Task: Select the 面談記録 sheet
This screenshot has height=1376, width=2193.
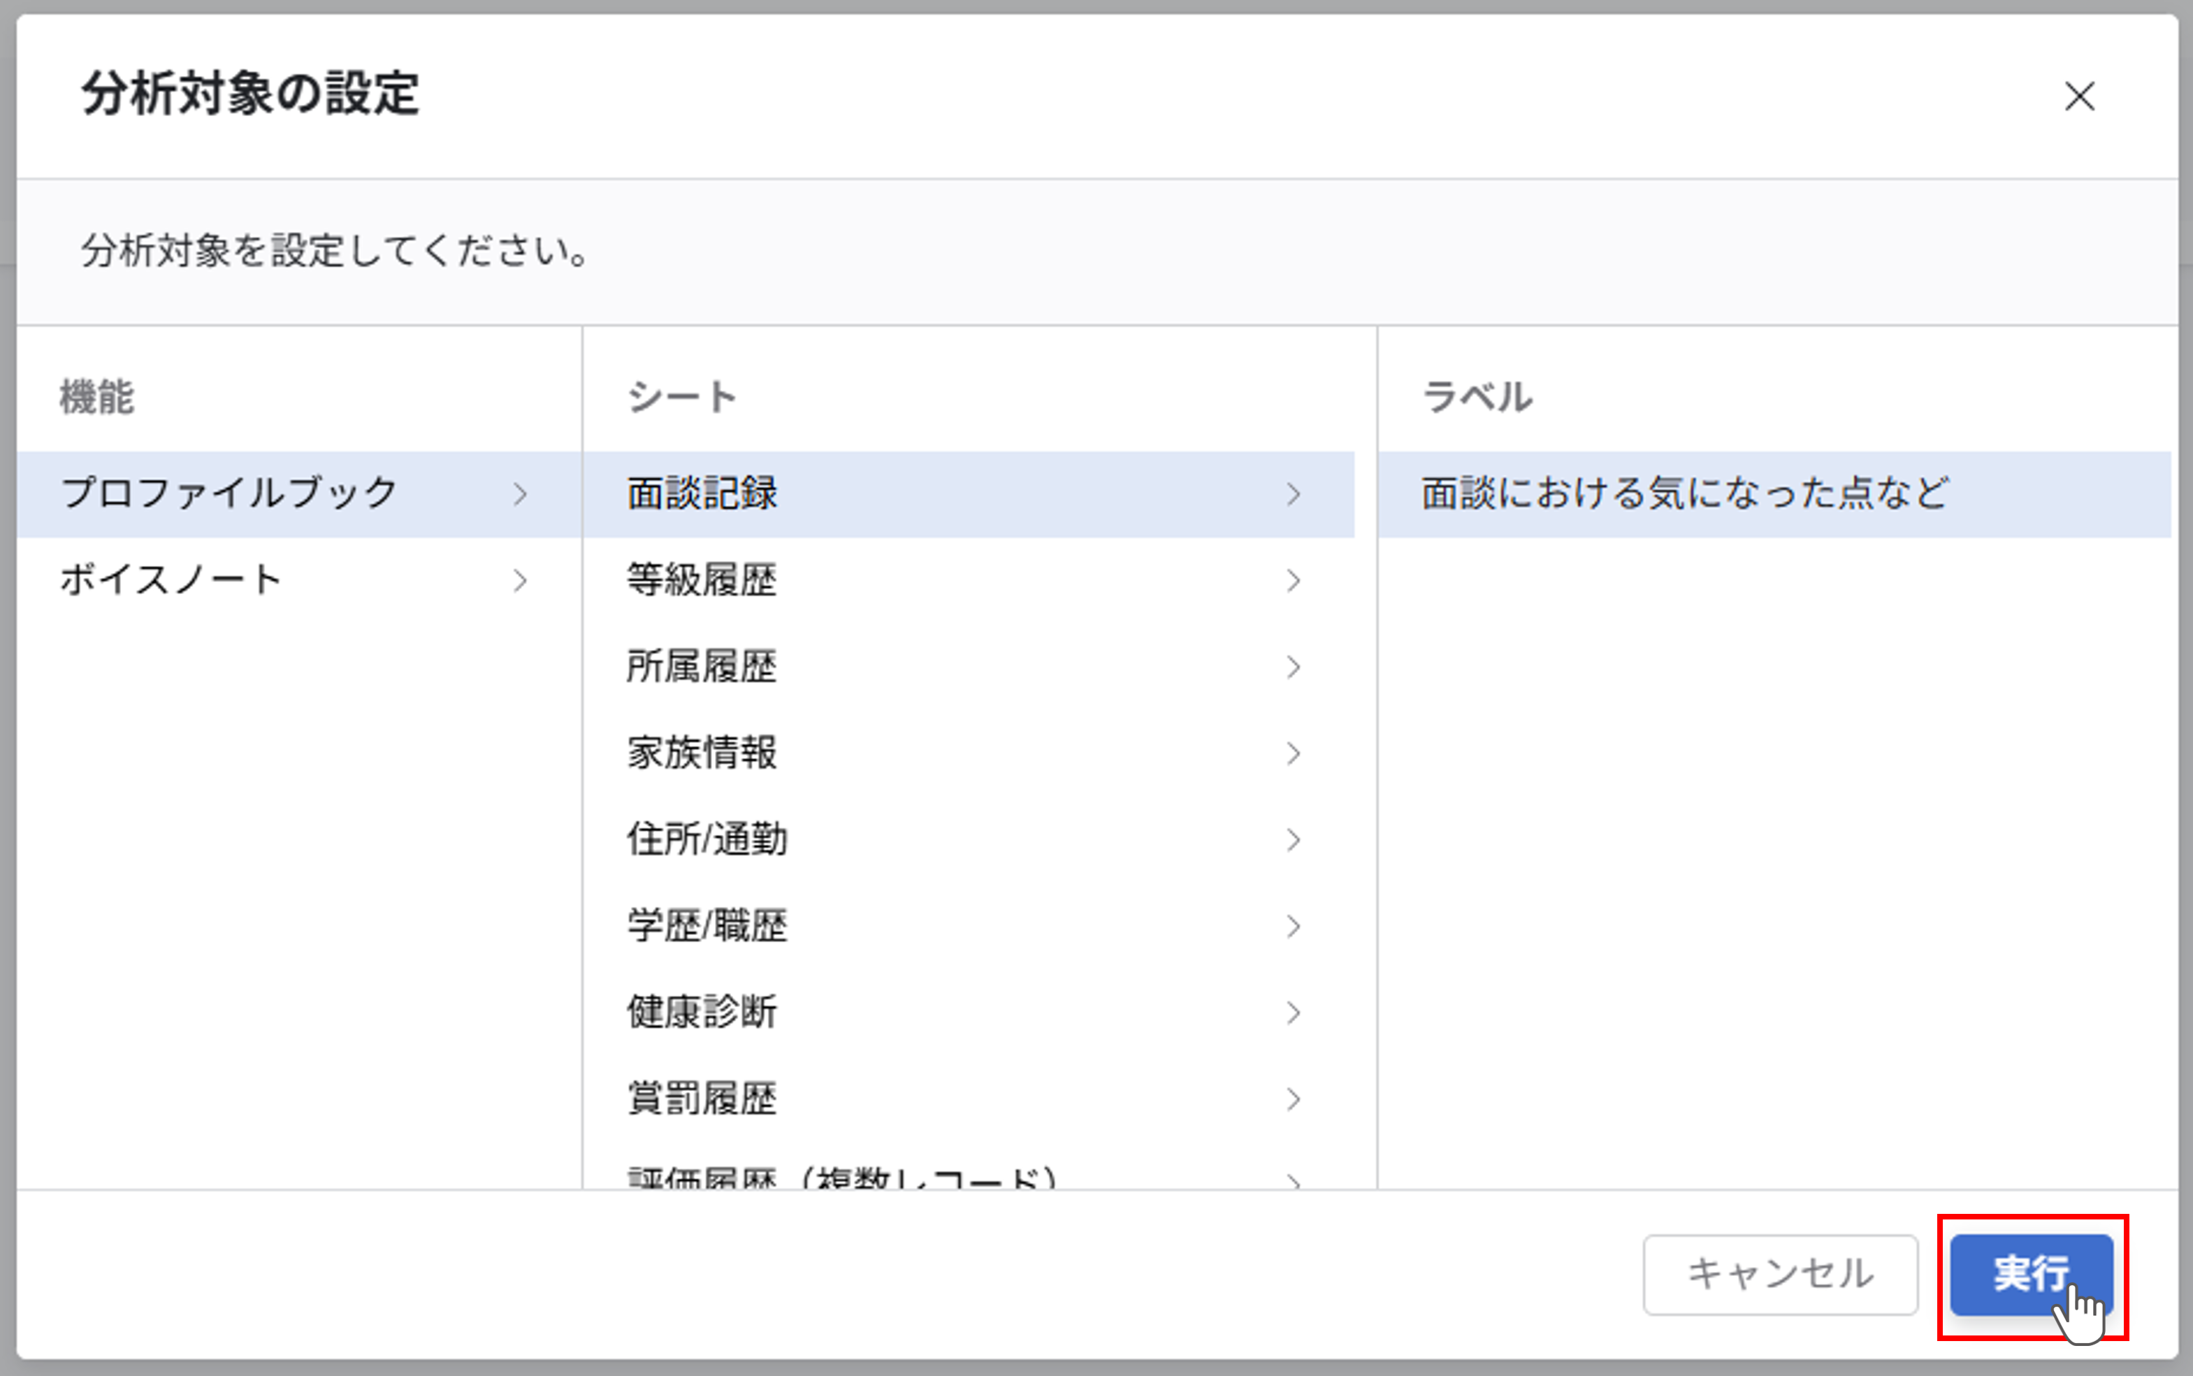Action: click(x=702, y=494)
